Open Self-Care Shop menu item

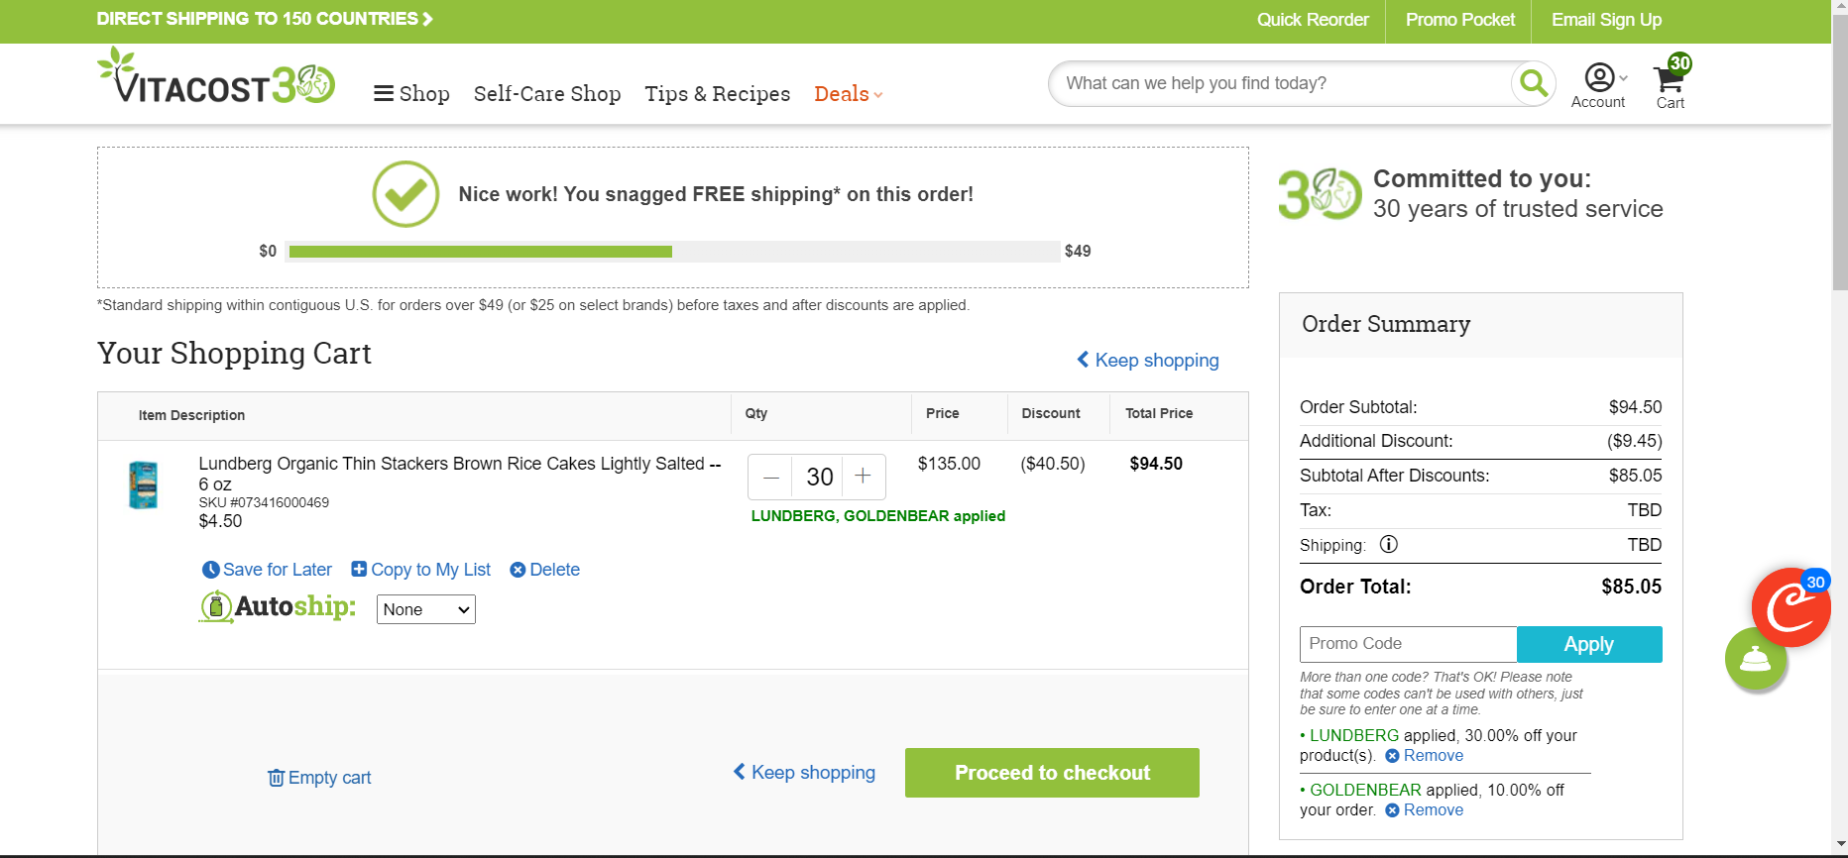point(547,94)
